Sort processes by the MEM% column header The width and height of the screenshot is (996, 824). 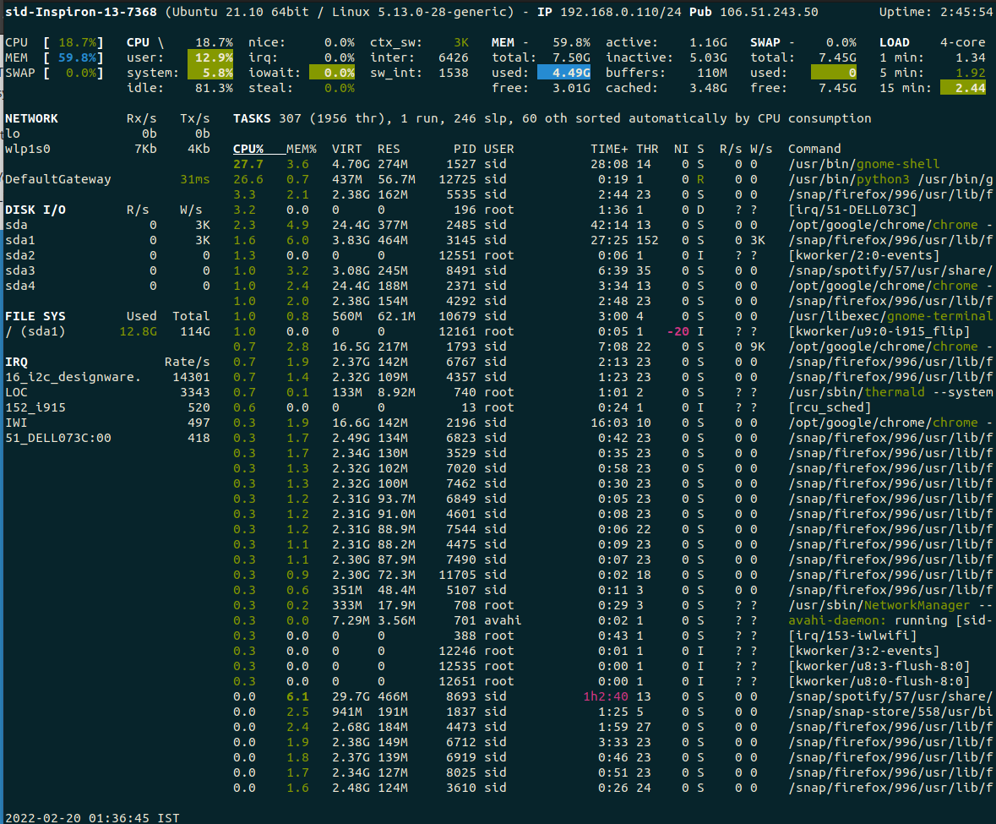[302, 149]
